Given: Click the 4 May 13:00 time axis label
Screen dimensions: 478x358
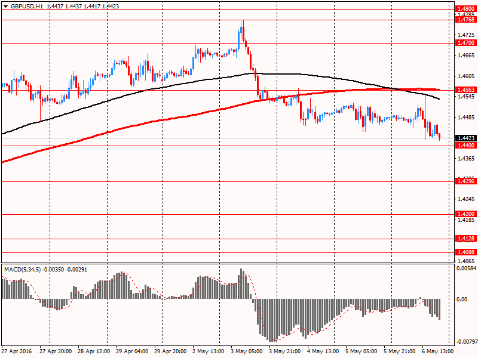Looking at the screenshot, I should 323,351.
